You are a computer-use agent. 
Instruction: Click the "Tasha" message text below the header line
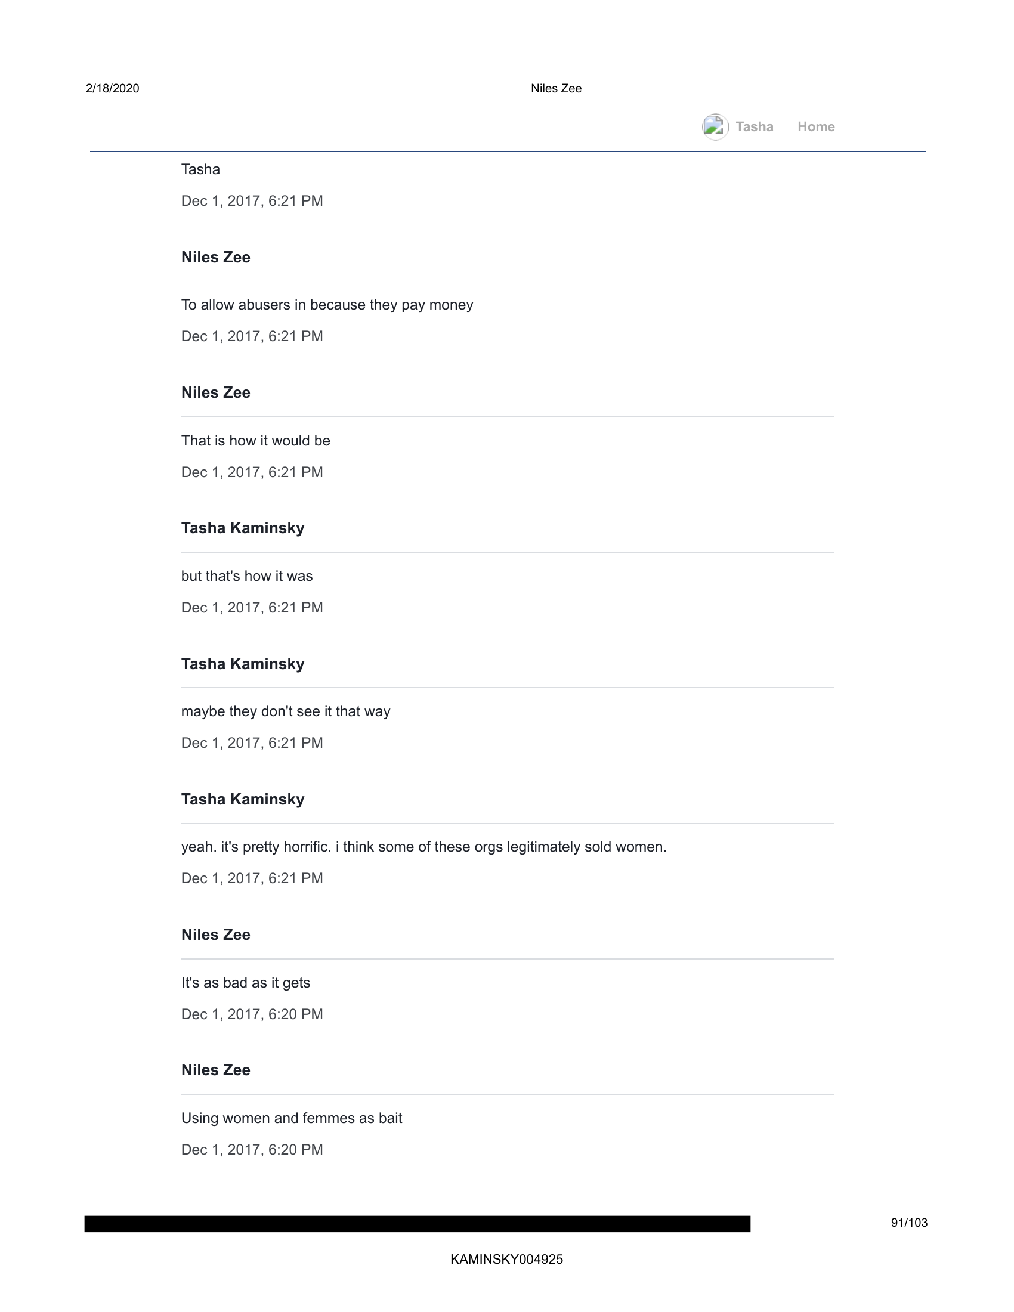200,169
